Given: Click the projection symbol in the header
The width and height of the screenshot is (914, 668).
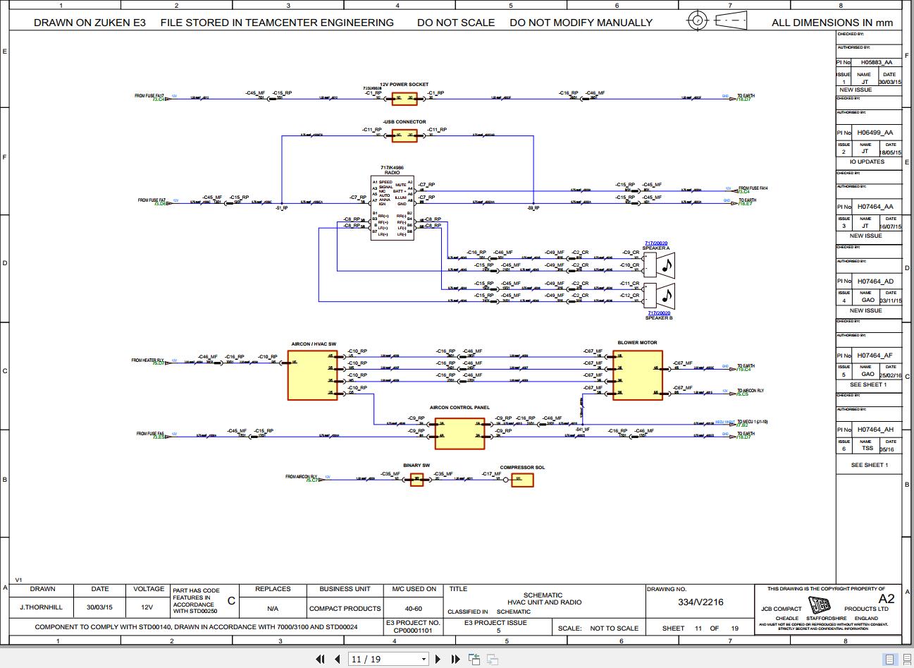Looking at the screenshot, I should pyautogui.click(x=717, y=20).
